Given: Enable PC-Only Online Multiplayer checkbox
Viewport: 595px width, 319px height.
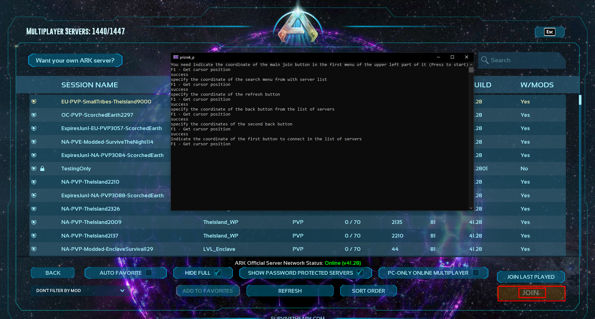Looking at the screenshot, I should point(476,273).
